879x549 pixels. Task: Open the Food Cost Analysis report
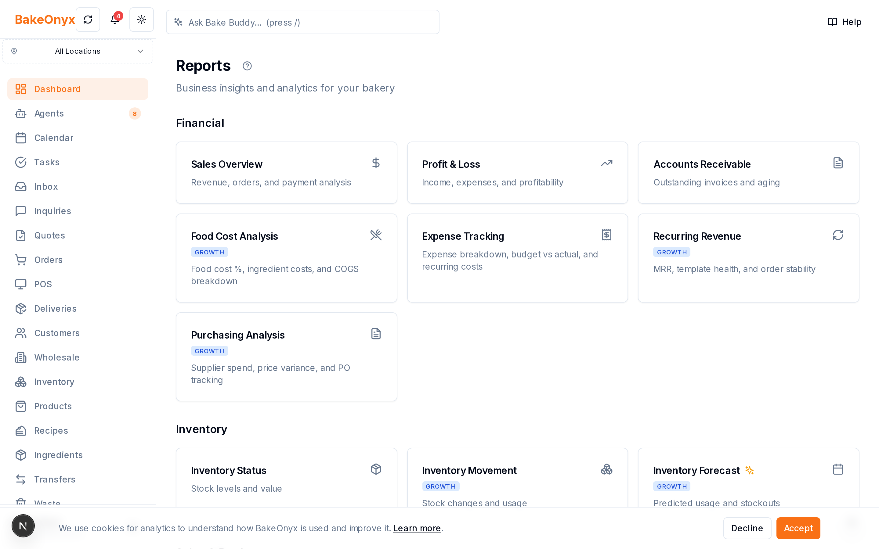[286, 258]
